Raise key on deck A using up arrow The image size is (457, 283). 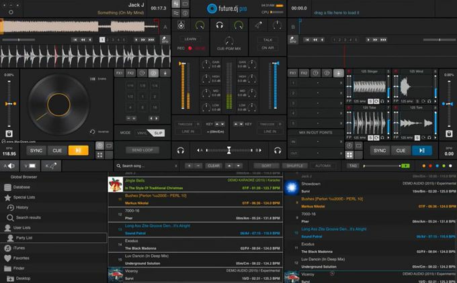216,124
